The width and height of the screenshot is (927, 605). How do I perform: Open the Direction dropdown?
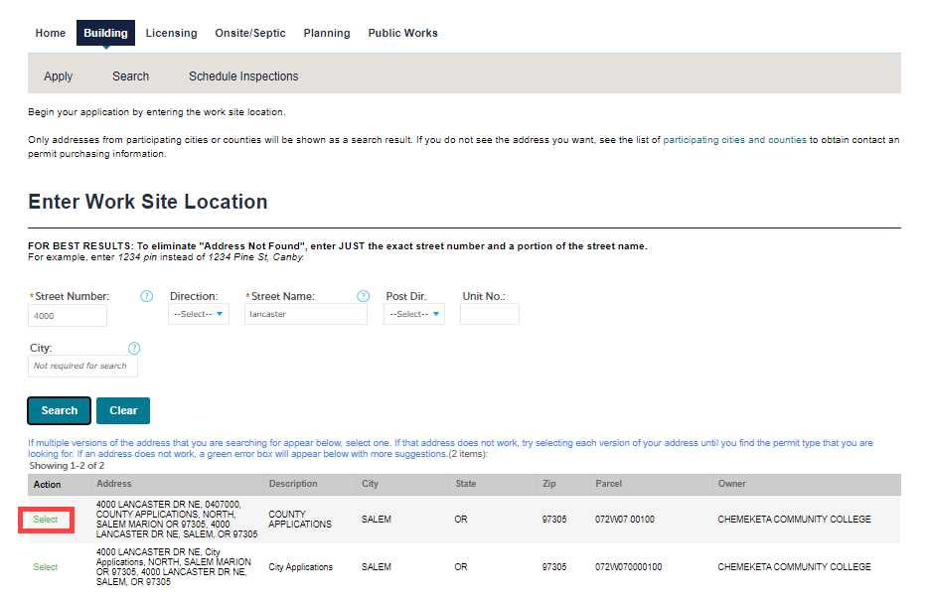pyautogui.click(x=199, y=314)
